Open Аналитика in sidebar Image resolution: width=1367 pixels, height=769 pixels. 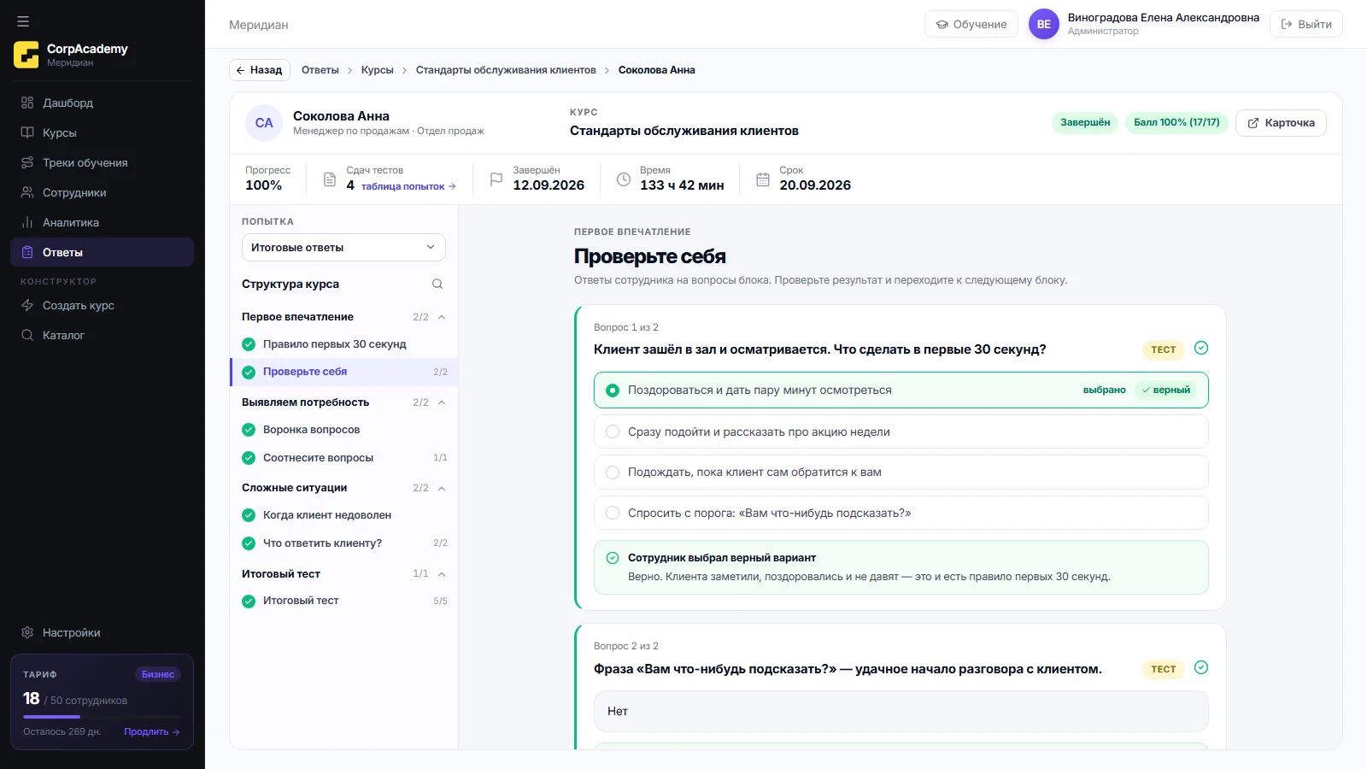(102, 222)
